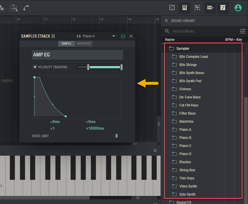Switch to the Simple tab
248x204 pixels.
(67, 43)
